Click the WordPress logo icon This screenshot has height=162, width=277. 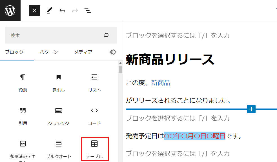pos(10,10)
